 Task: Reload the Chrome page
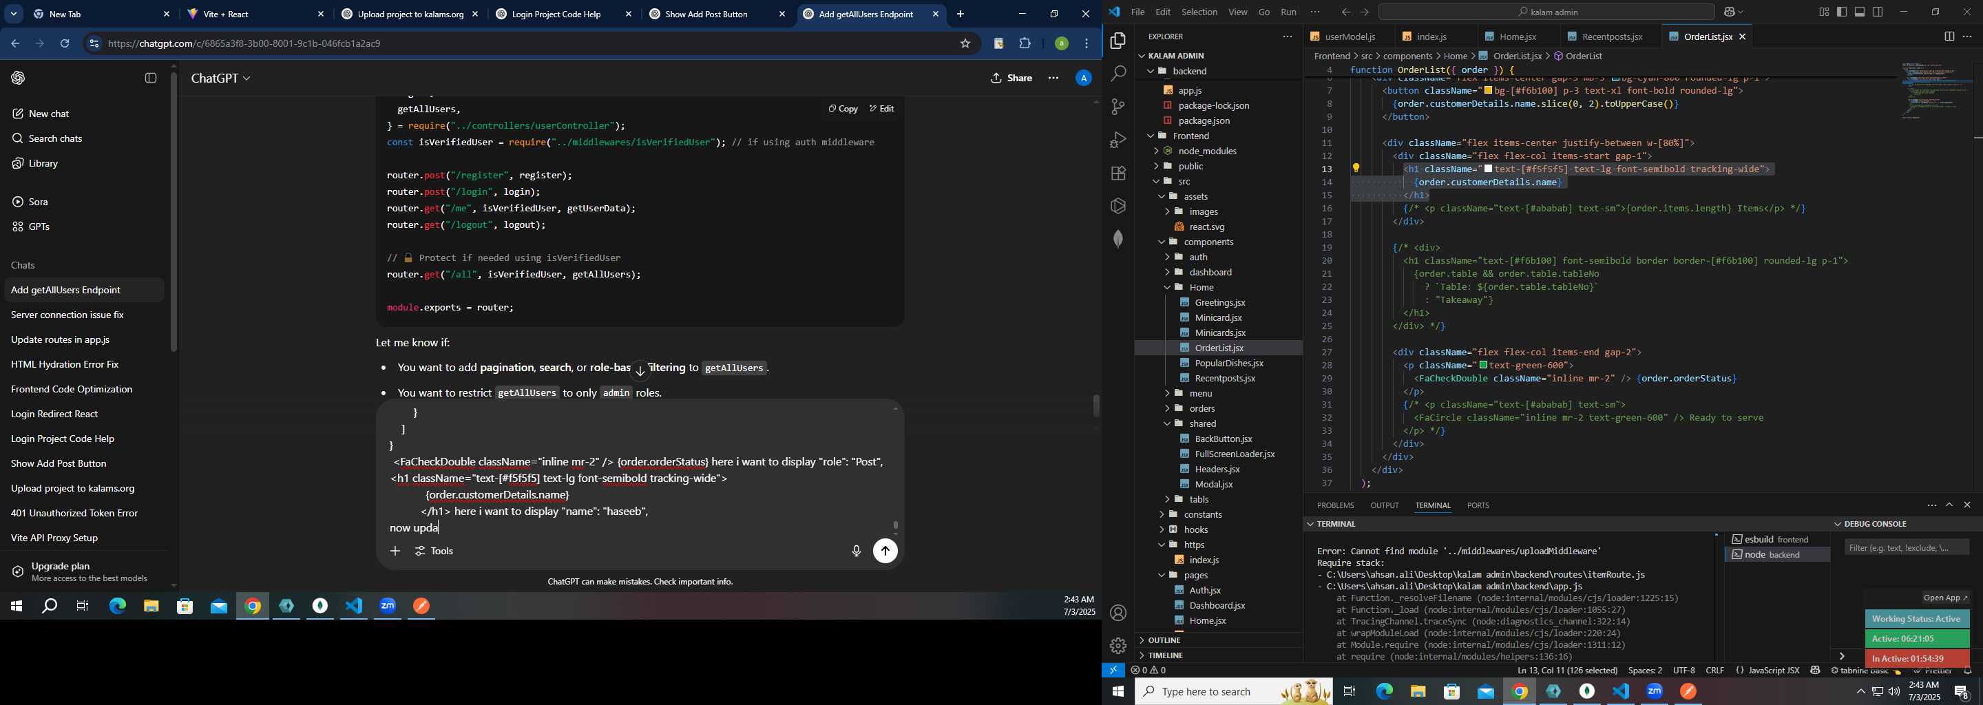tap(65, 44)
